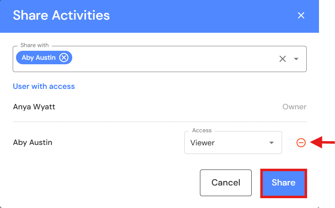Remove Aby Austin chip via its x icon
This screenshot has height=208, width=335.
(x=64, y=58)
